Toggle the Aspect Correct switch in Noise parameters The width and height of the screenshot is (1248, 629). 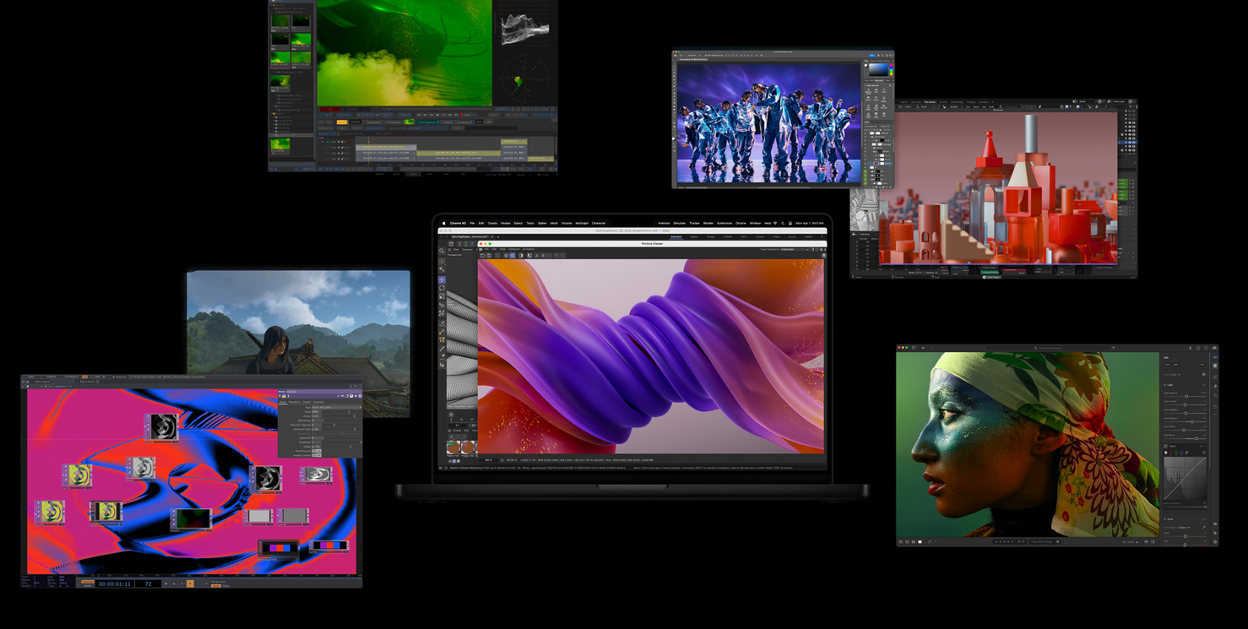(317, 455)
